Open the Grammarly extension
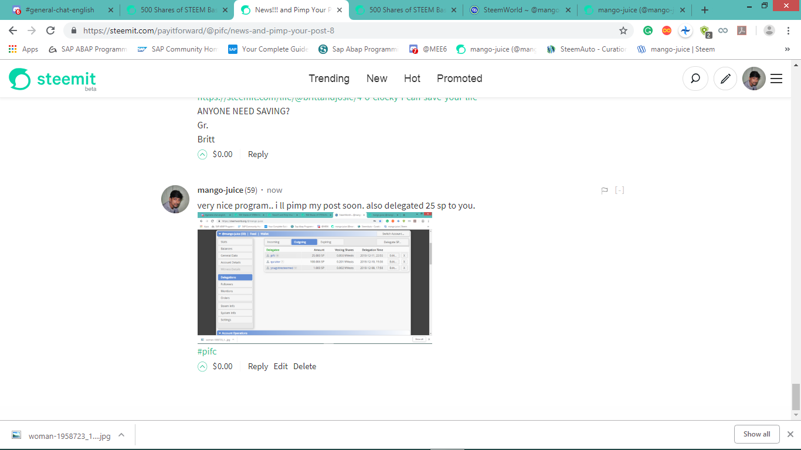Screen dimensions: 801x450 tap(648, 30)
